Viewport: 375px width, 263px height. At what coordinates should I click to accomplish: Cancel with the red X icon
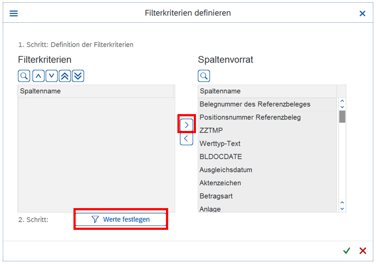click(x=363, y=251)
